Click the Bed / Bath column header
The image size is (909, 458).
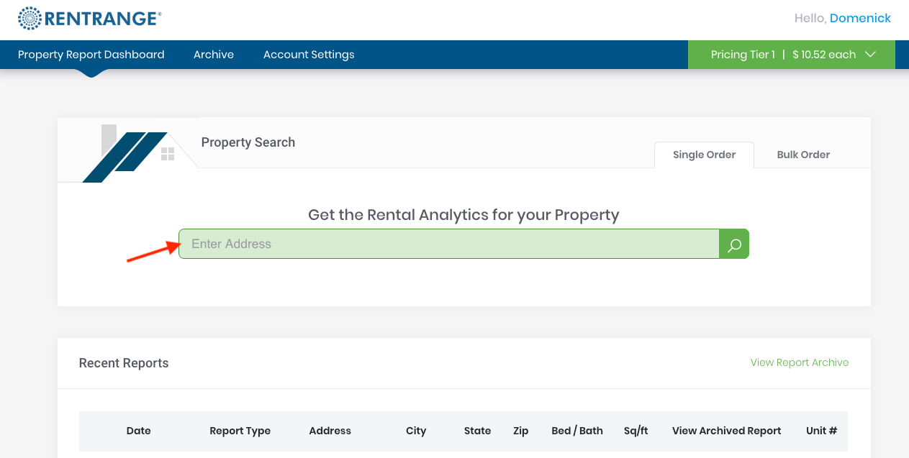(576, 431)
